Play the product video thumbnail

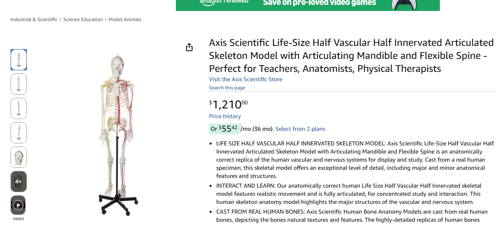[x=18, y=206]
